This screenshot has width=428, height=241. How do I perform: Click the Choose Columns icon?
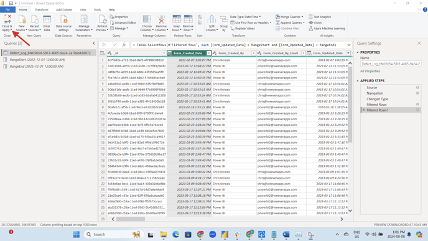pos(147,19)
